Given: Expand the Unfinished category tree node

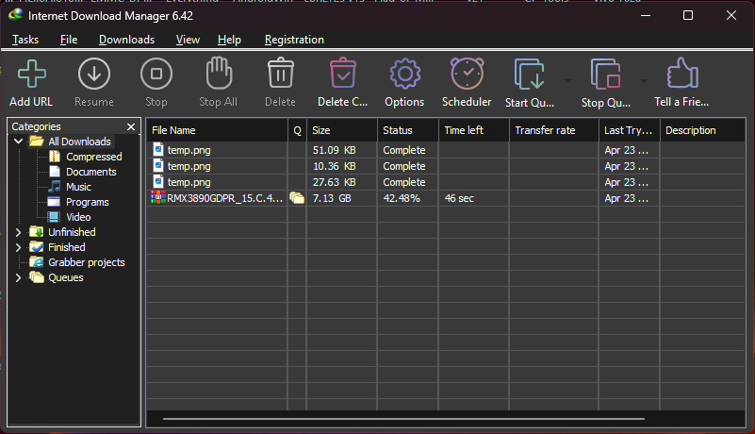Looking at the screenshot, I should 19,232.
